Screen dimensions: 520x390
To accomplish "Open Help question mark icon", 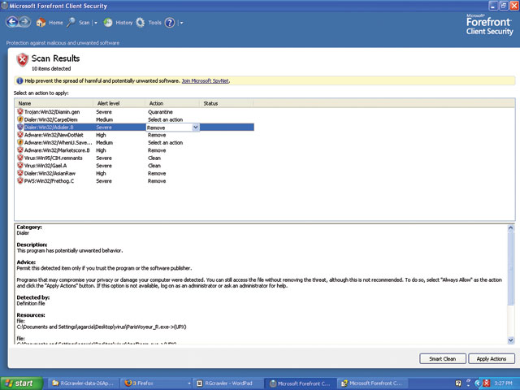I will tap(170, 23).
